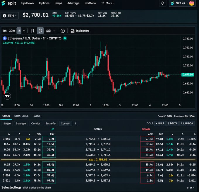Open the More menu
The width and height of the screenshot is (199, 192).
click(x=108, y=3)
